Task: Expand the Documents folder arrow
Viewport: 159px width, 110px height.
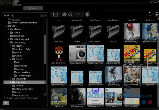Action: 11,79
